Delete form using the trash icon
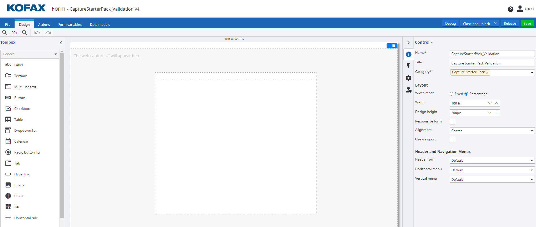The image size is (536, 227). click(x=394, y=46)
